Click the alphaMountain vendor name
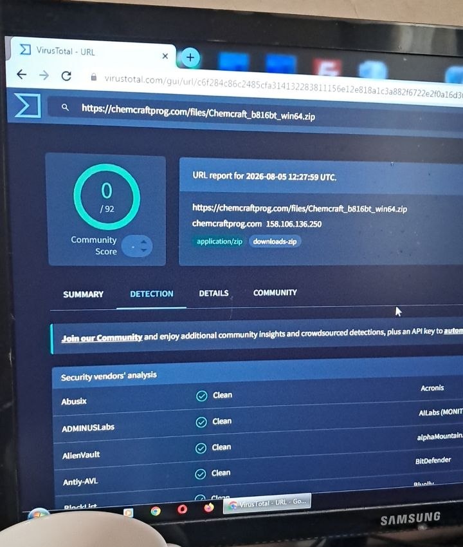 tap(440, 436)
